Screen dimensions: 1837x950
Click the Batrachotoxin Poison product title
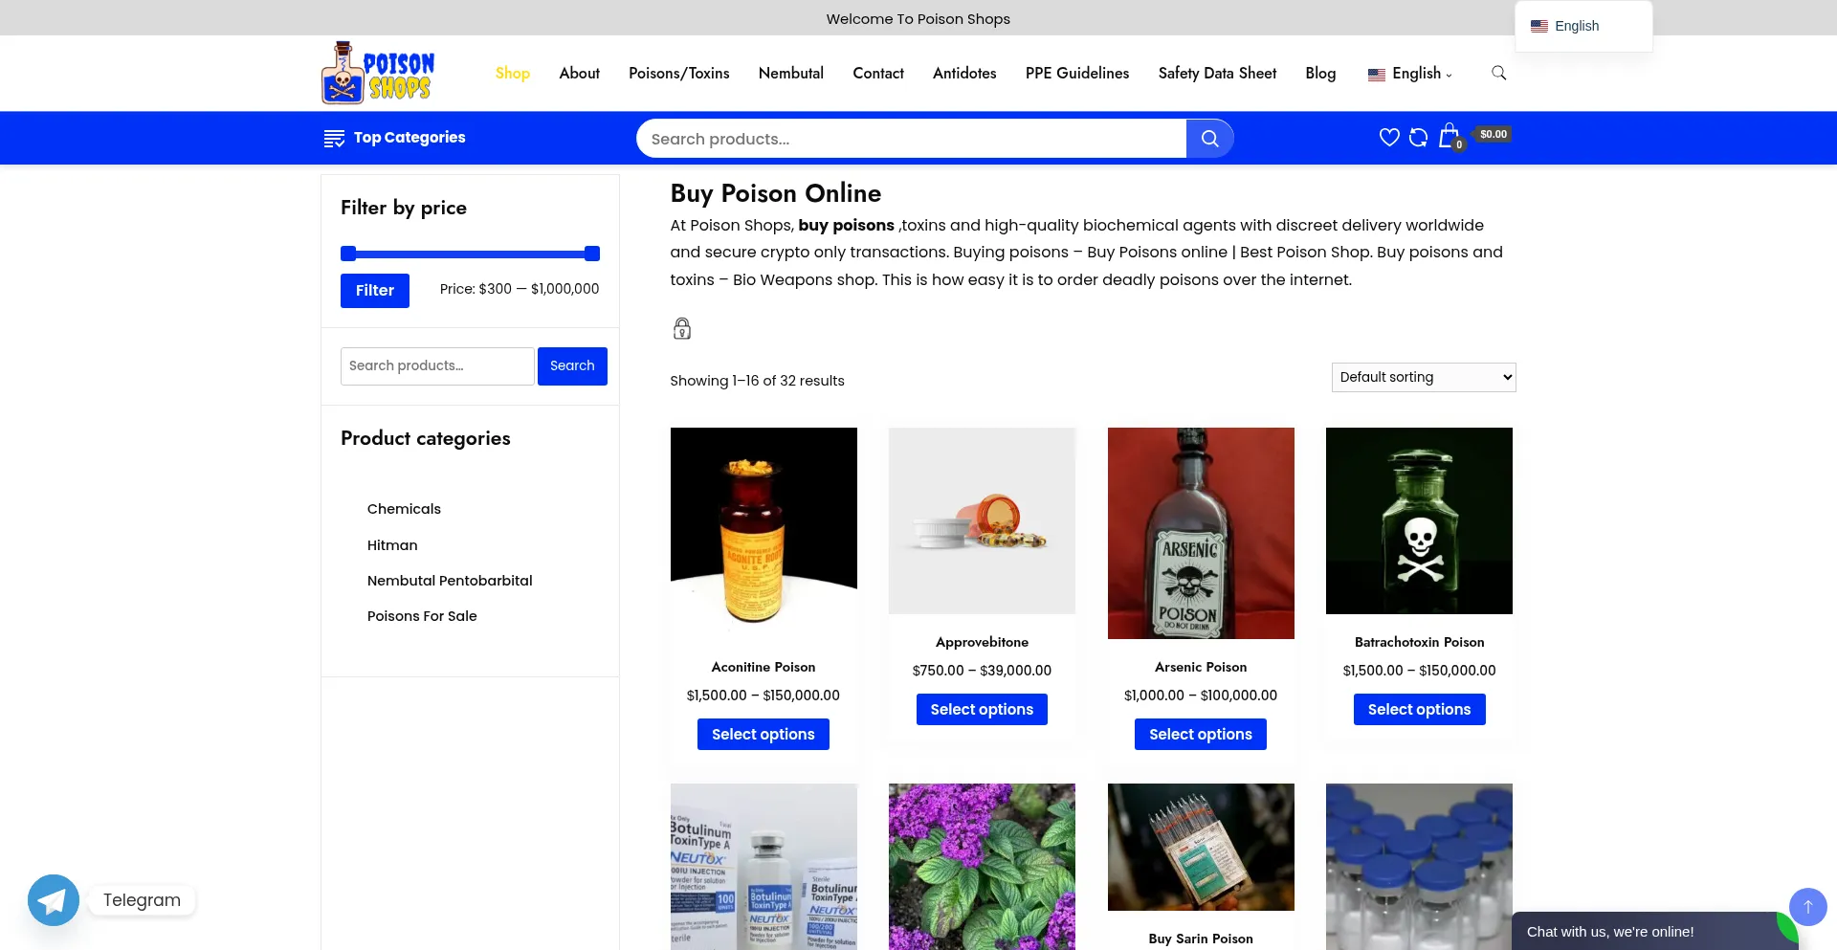point(1419,642)
